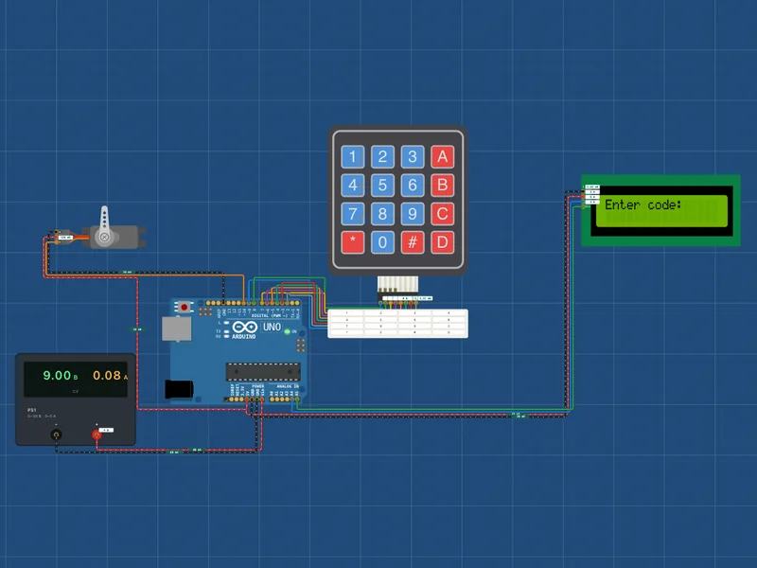Select the Arduino black power jack
757x568 pixels.
click(179, 389)
